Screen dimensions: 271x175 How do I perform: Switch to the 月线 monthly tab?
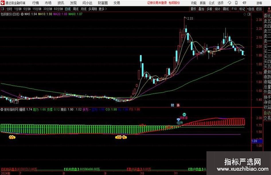tap(84, 9)
